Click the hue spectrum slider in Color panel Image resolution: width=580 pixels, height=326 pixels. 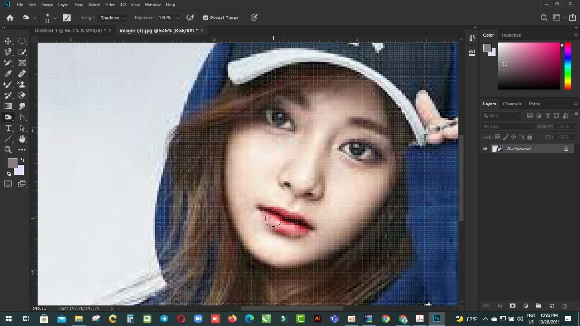click(x=568, y=66)
